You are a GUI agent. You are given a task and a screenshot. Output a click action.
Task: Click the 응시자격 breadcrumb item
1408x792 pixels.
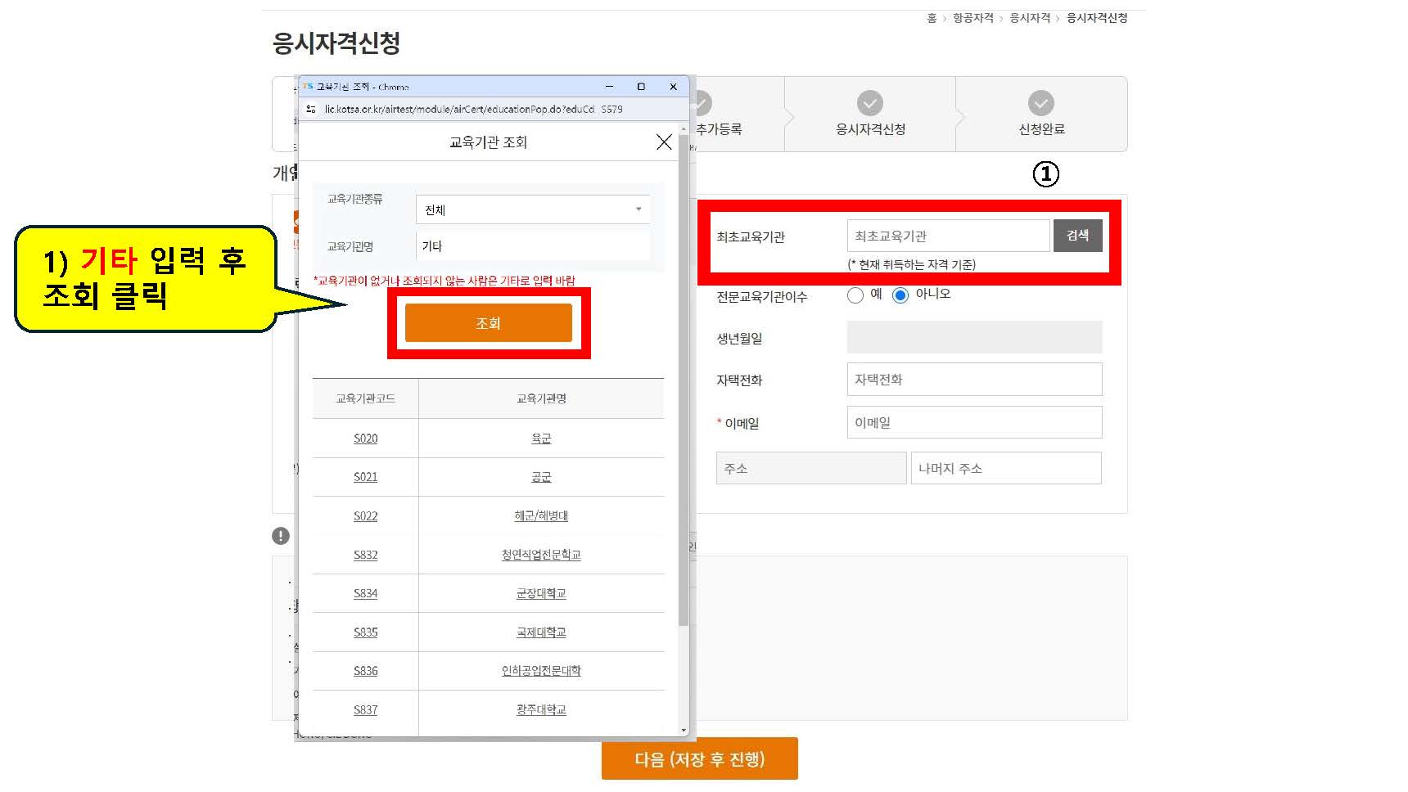1030,18
